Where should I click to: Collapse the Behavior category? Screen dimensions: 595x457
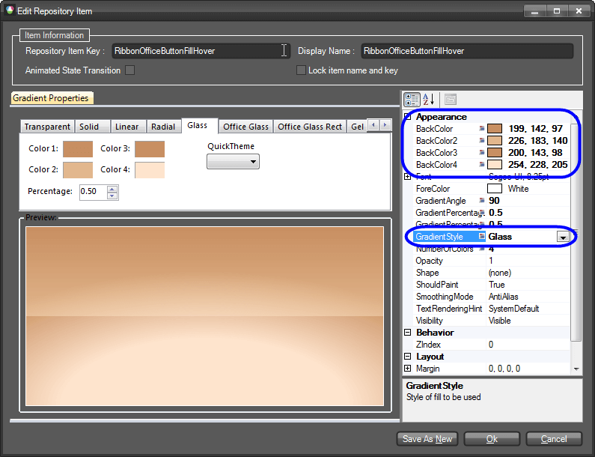(408, 333)
